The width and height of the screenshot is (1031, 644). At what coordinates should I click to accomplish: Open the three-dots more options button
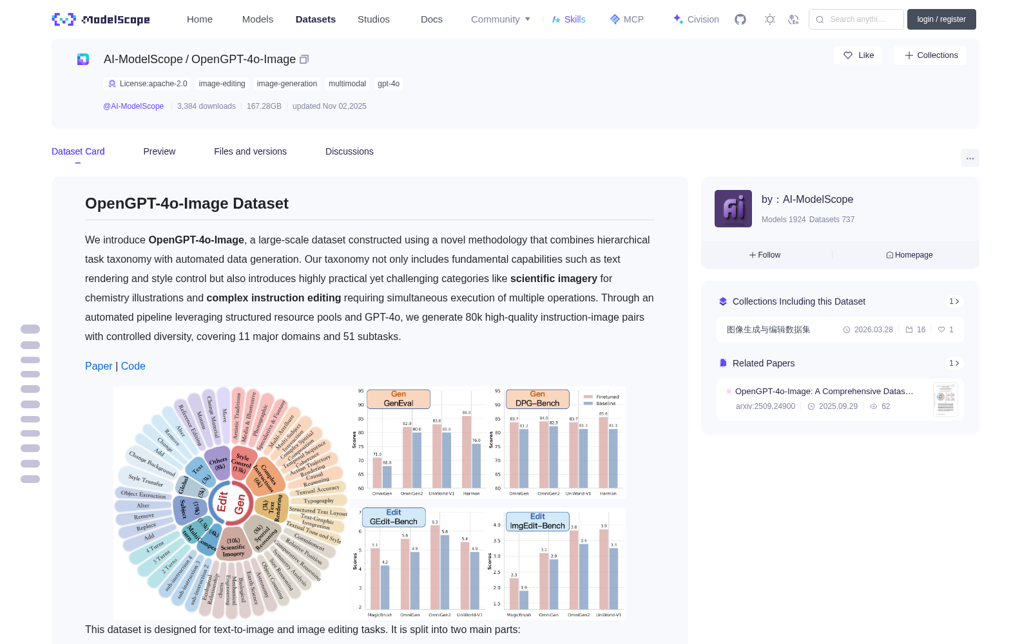pos(970,158)
